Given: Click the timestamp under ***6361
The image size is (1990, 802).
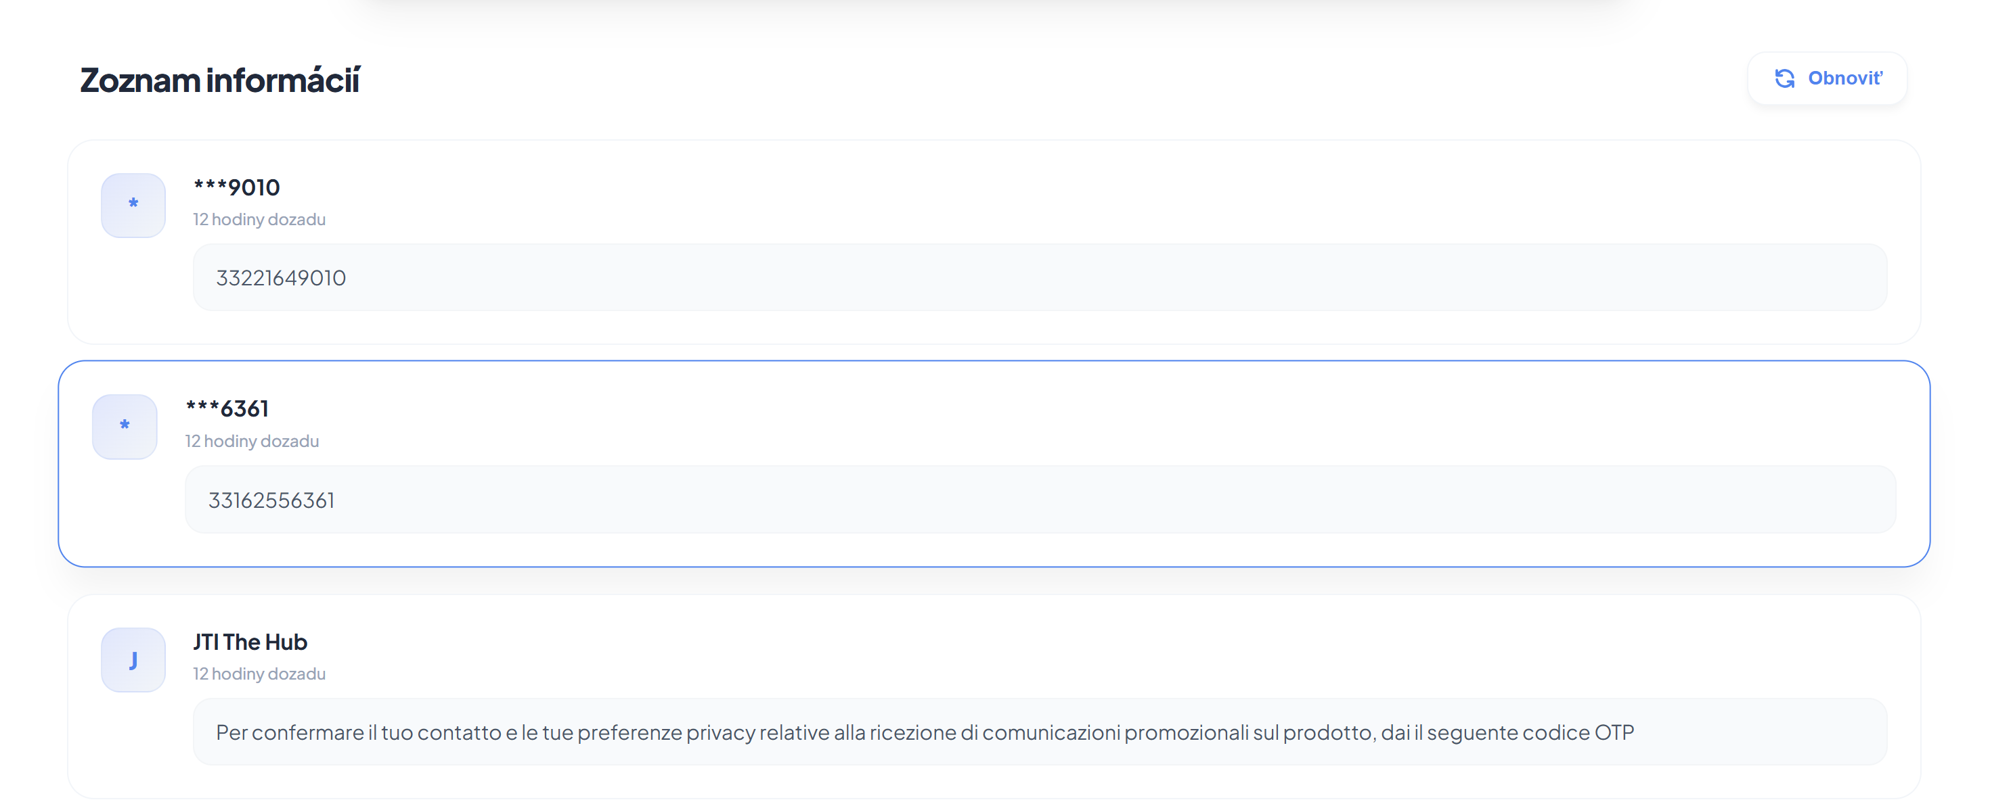Looking at the screenshot, I should click(252, 442).
